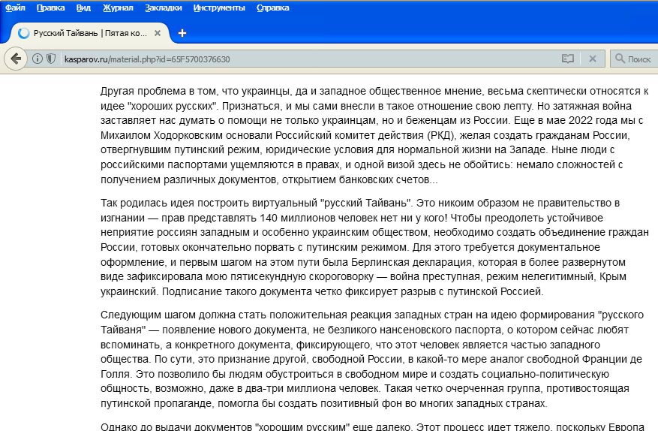
Task: Go back with the back arrow
Action: pyautogui.click(x=16, y=59)
